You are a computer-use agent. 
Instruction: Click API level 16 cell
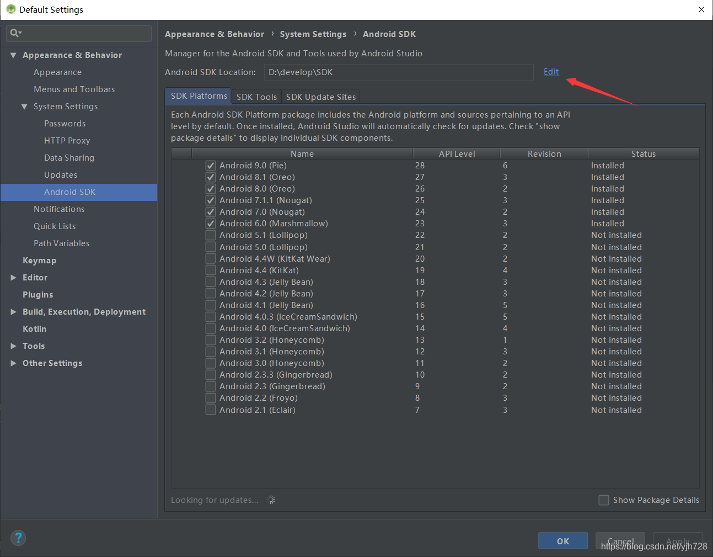click(420, 305)
